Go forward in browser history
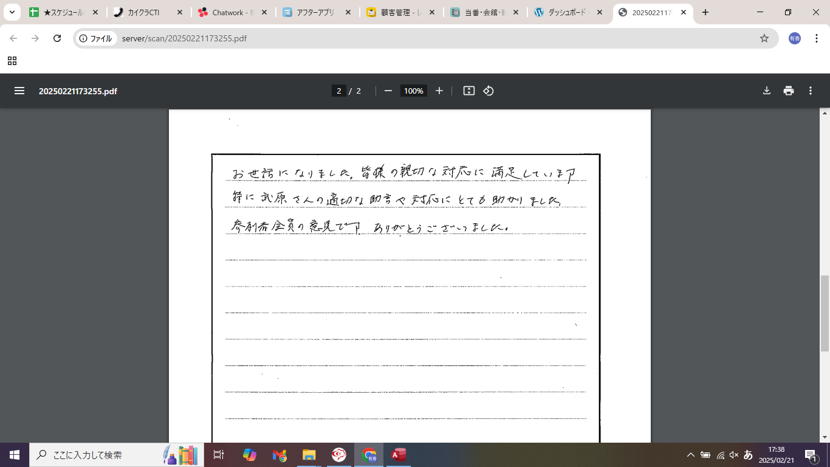Image resolution: width=830 pixels, height=467 pixels. click(35, 38)
